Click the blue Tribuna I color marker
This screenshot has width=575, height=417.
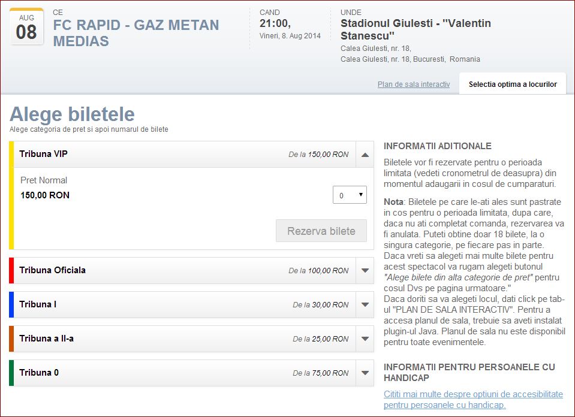(x=11, y=304)
